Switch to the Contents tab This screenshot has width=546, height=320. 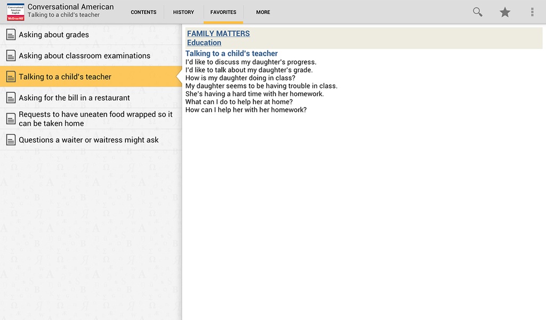click(x=143, y=12)
